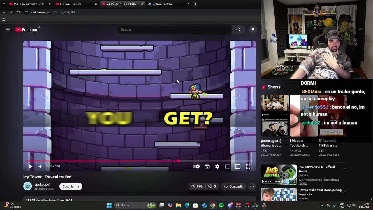Open the Windows Start menu
Image resolution: width=373 pixels, height=210 pixels.
tap(109, 205)
